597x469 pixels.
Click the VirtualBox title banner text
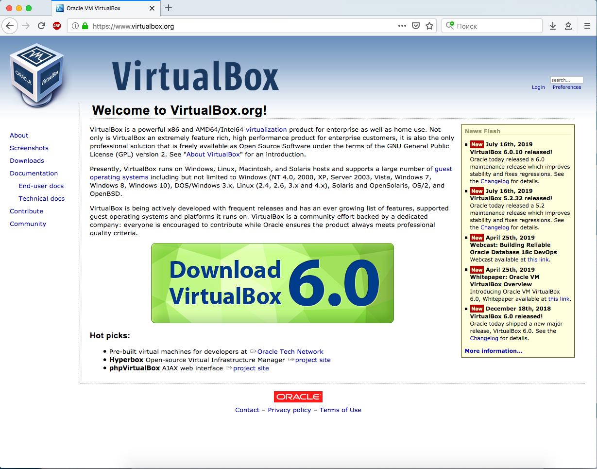[195, 75]
